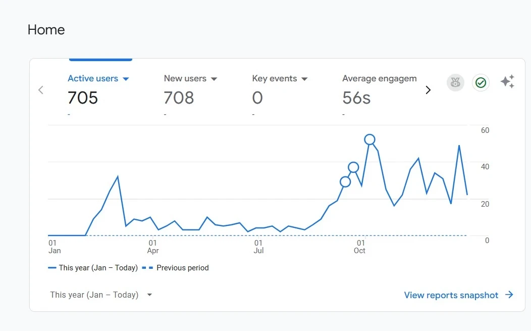Click the Active users value 705
531x331 pixels.
pos(83,98)
